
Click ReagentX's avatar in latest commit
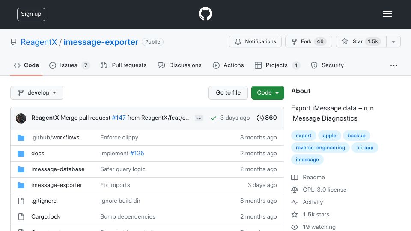pyautogui.click(x=21, y=118)
